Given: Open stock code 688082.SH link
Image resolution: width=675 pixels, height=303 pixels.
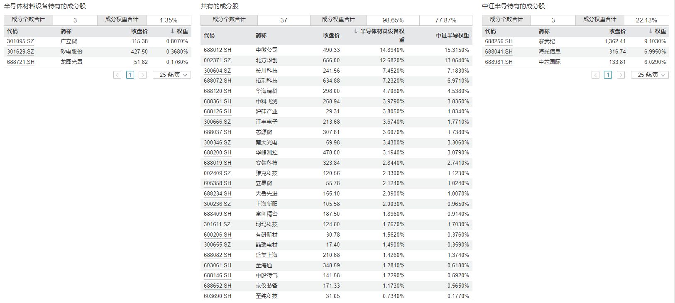Looking at the screenshot, I should (218, 255).
